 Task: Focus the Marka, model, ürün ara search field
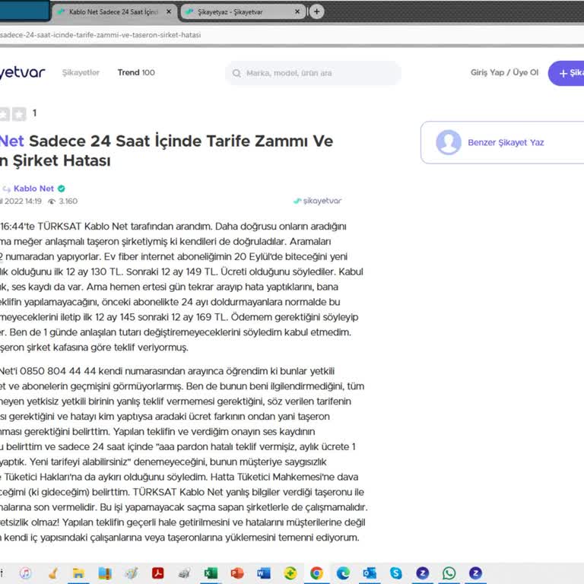(313, 73)
